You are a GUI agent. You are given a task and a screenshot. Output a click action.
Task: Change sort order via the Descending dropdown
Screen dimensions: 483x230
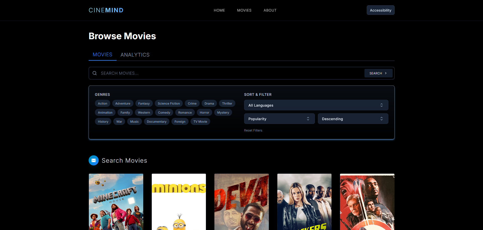(353, 118)
